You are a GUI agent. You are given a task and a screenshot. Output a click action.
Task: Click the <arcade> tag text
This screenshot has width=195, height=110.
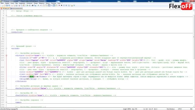pos(15,48)
